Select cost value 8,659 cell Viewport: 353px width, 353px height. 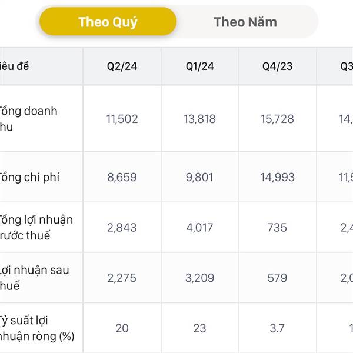point(122,177)
